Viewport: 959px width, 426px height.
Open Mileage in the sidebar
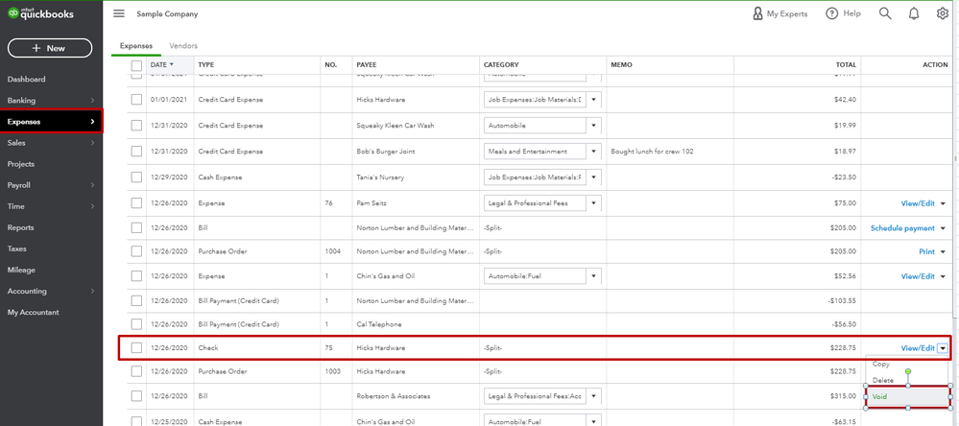21,270
